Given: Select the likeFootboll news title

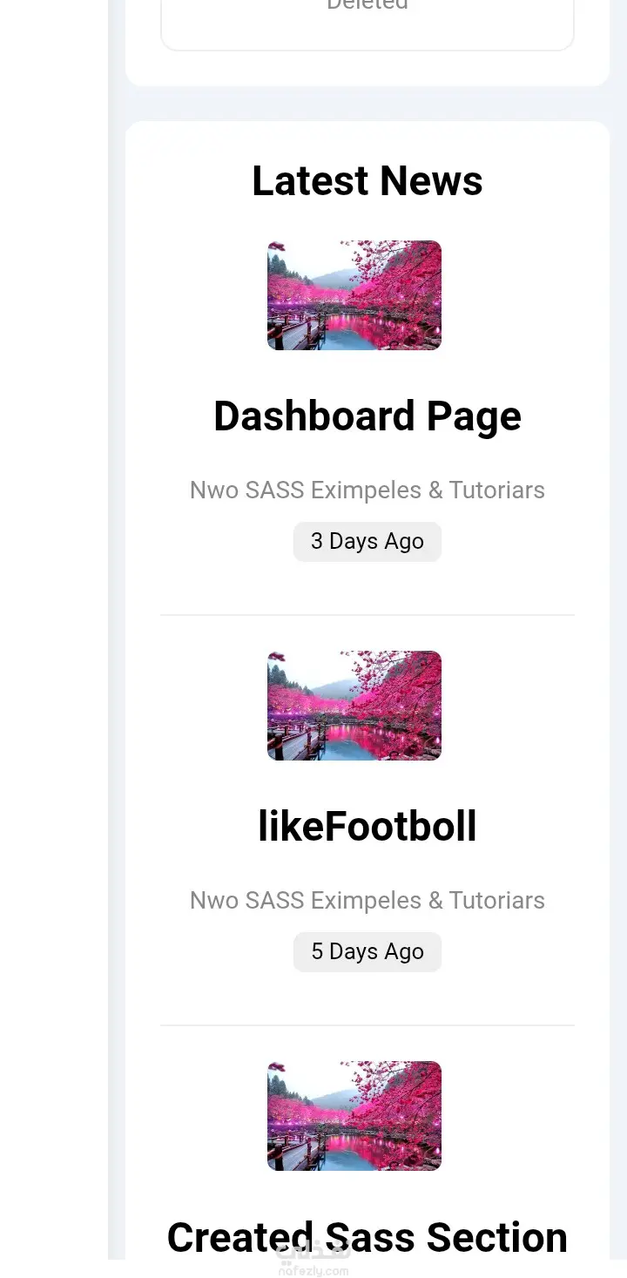Looking at the screenshot, I should 367,826.
